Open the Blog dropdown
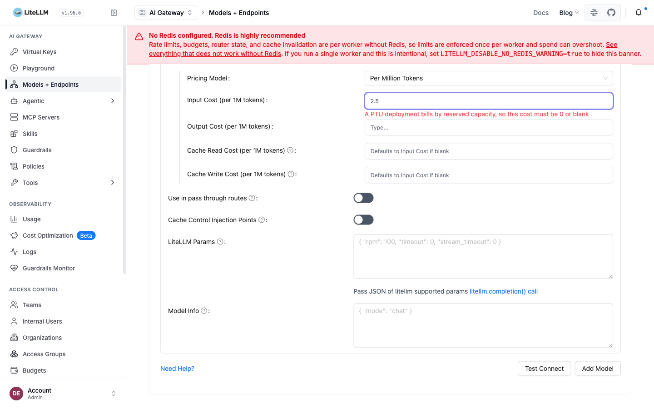654x409 pixels. (x=569, y=13)
